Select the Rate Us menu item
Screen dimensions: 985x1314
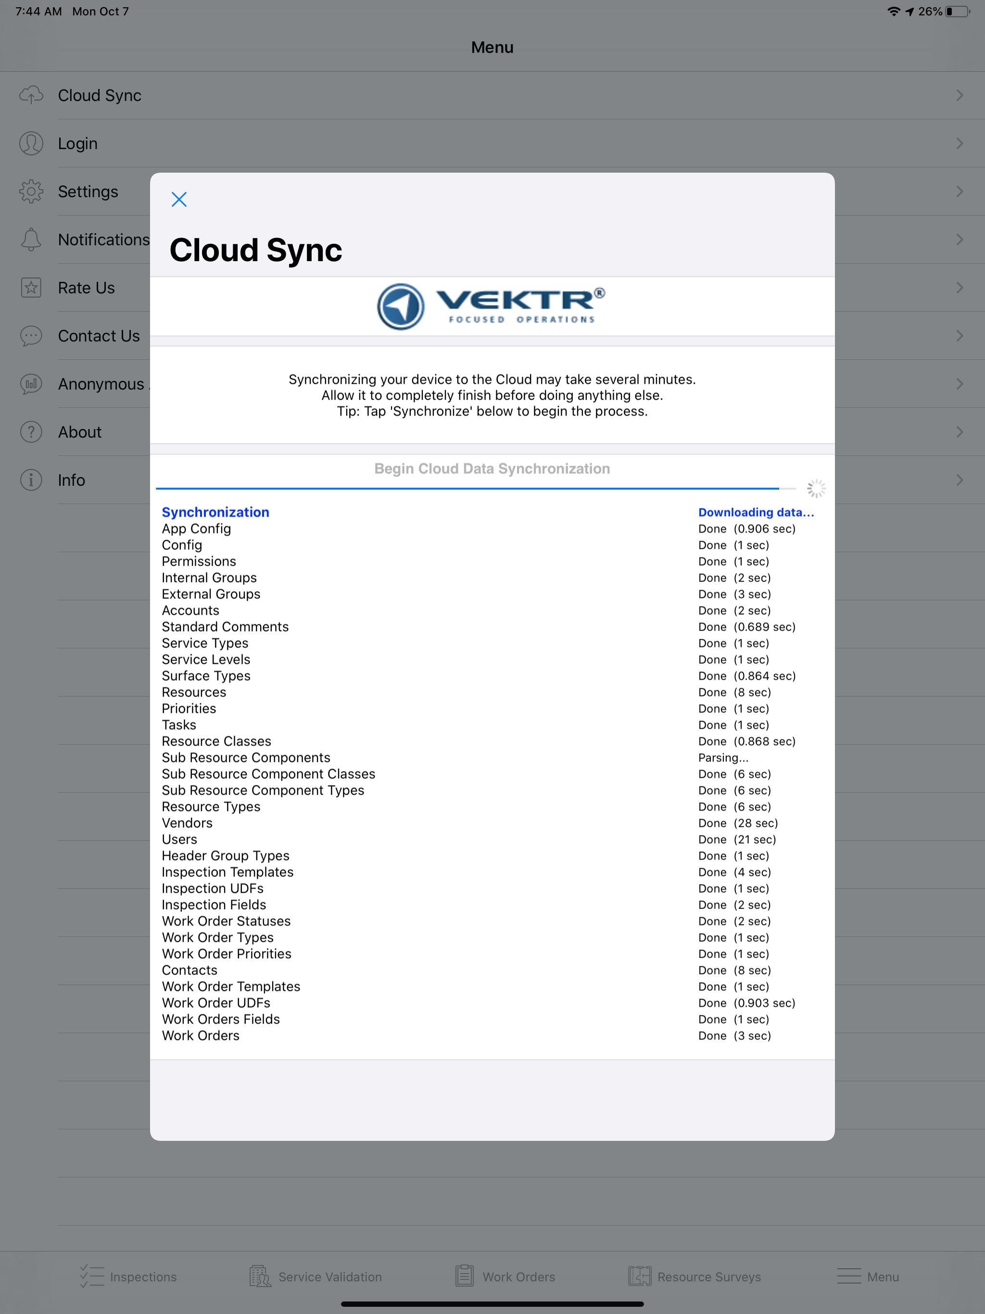pos(492,288)
